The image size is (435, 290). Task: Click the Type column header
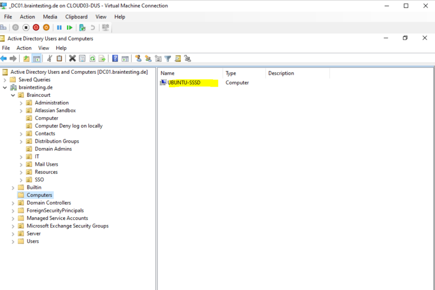pyautogui.click(x=244, y=73)
